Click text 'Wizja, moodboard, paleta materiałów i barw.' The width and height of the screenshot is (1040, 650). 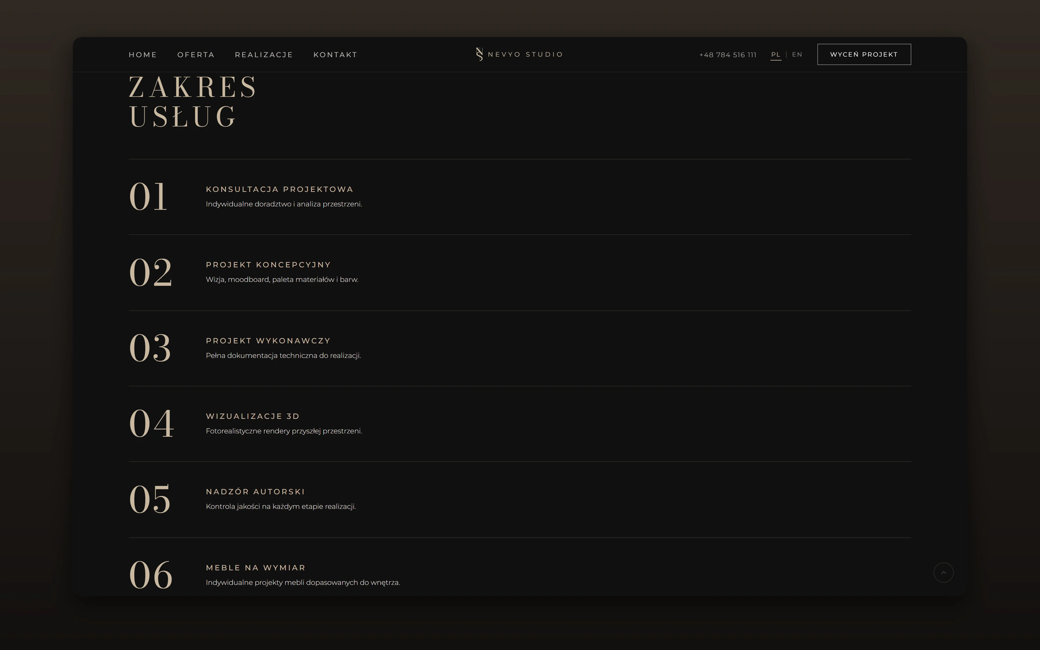pos(282,279)
